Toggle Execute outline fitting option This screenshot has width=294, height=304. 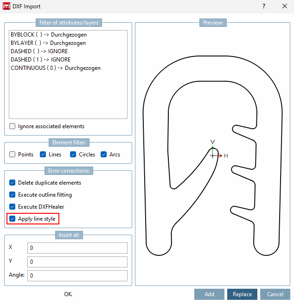pyautogui.click(x=12, y=195)
